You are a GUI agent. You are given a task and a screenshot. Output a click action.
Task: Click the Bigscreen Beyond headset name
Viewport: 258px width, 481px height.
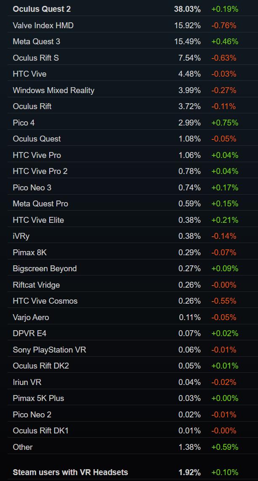click(45, 268)
